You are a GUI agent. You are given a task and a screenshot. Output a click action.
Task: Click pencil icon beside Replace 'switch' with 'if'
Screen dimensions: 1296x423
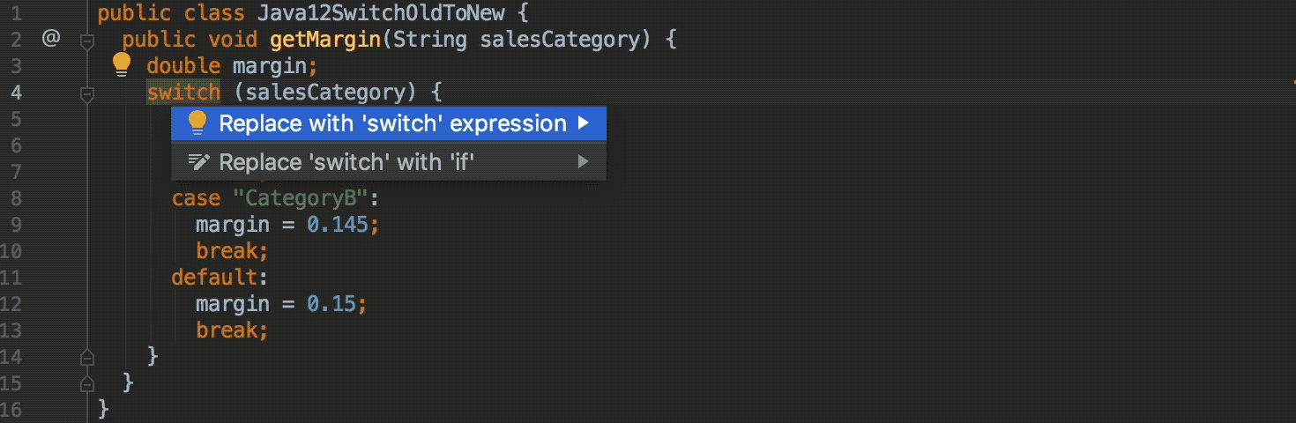tap(198, 162)
